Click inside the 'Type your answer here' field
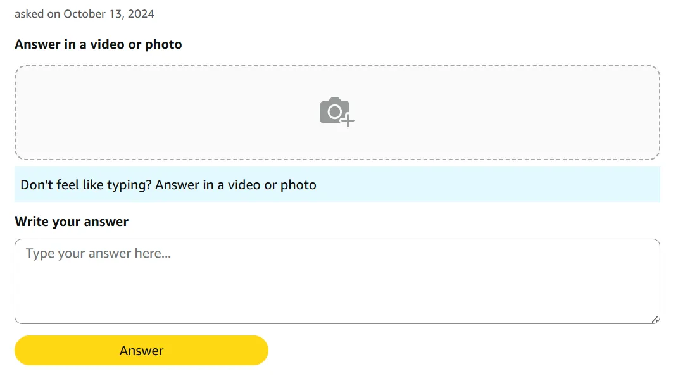This screenshot has width=678, height=376. (337, 281)
